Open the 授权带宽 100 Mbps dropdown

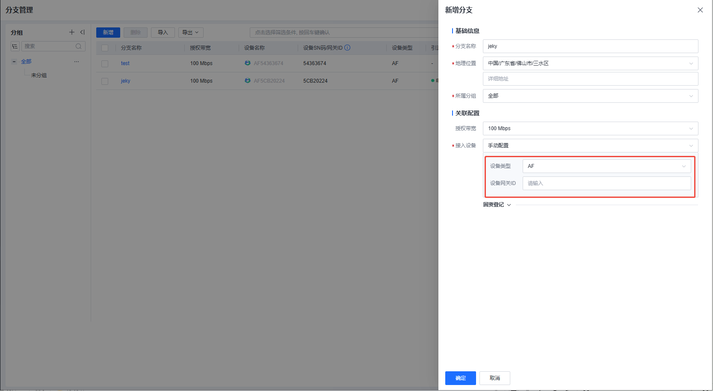point(590,128)
